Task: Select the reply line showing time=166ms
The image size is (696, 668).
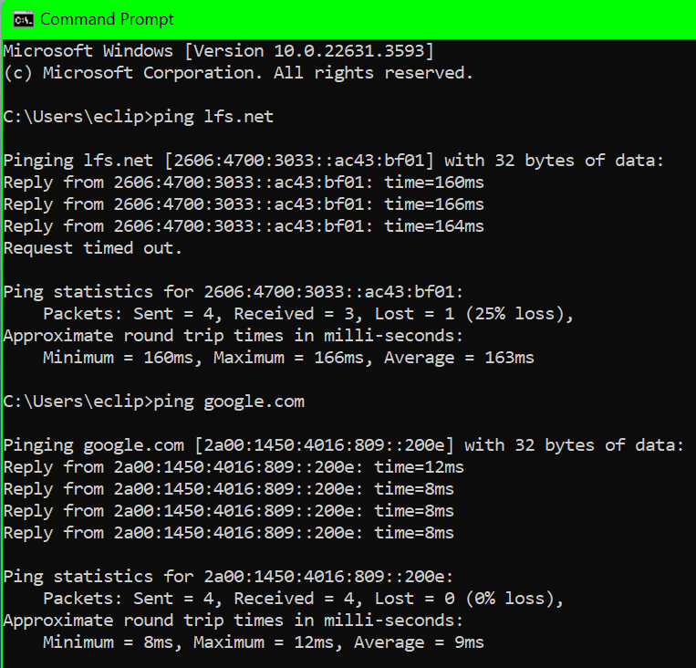Action: tap(244, 204)
